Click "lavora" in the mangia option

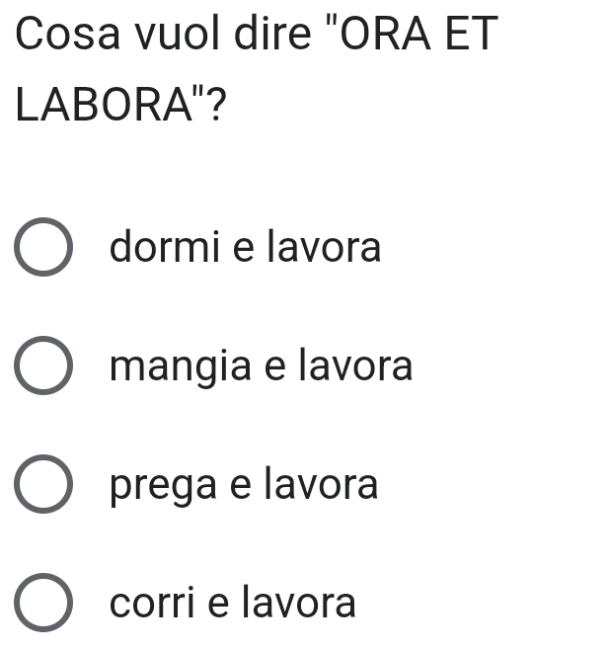click(356, 366)
